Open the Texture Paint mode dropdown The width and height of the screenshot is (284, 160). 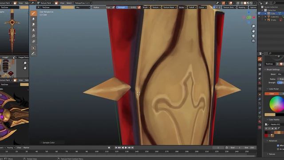(45, 3)
